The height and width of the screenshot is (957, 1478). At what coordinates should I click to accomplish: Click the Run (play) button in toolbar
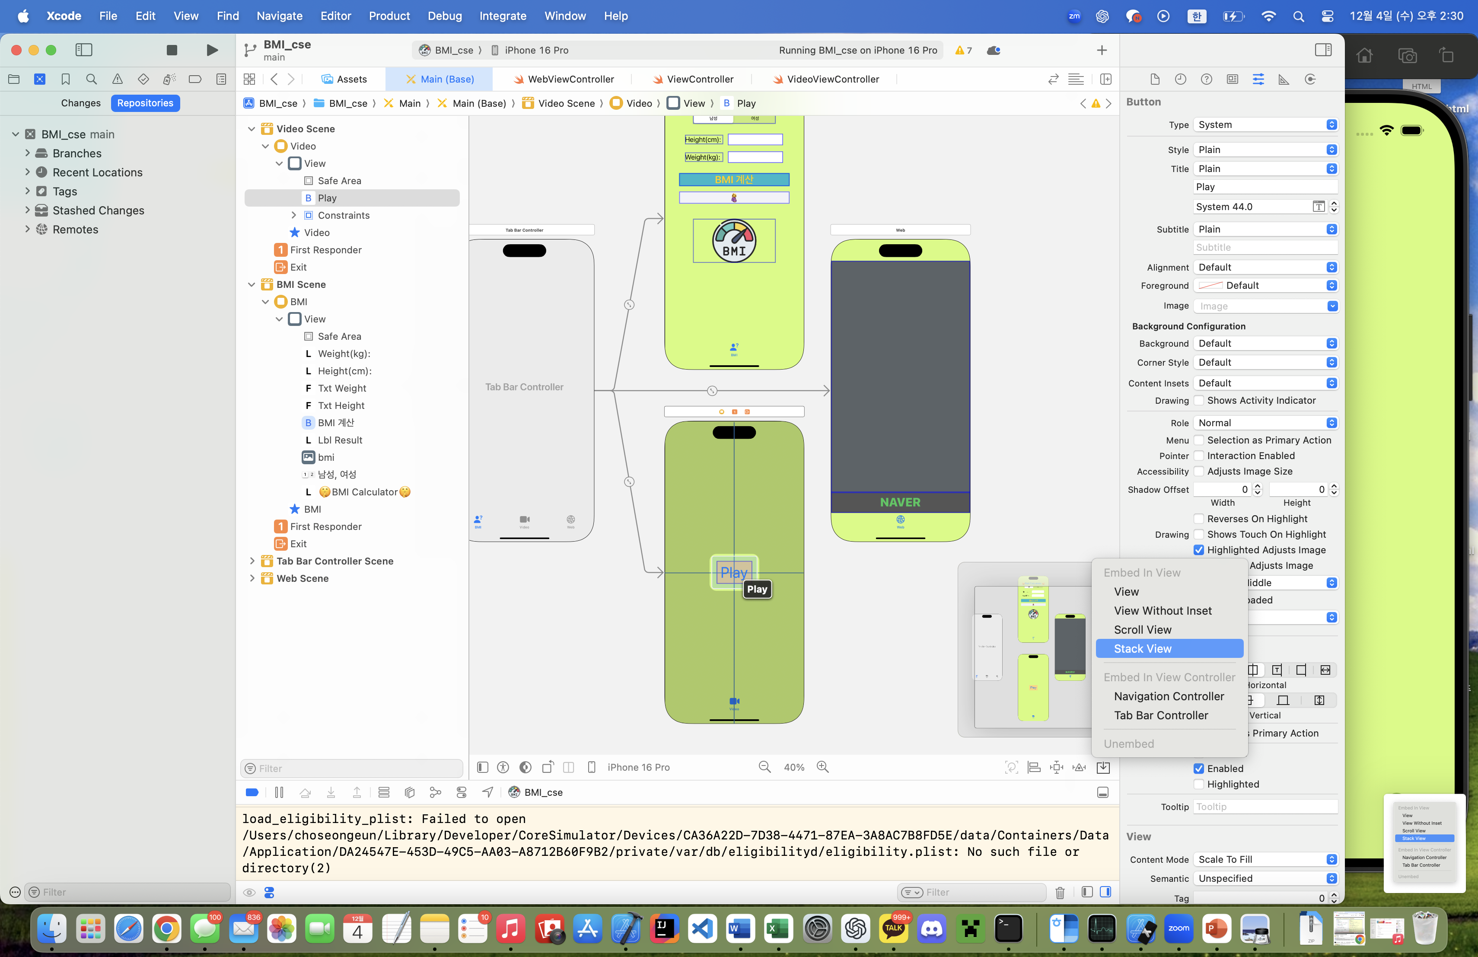point(212,50)
